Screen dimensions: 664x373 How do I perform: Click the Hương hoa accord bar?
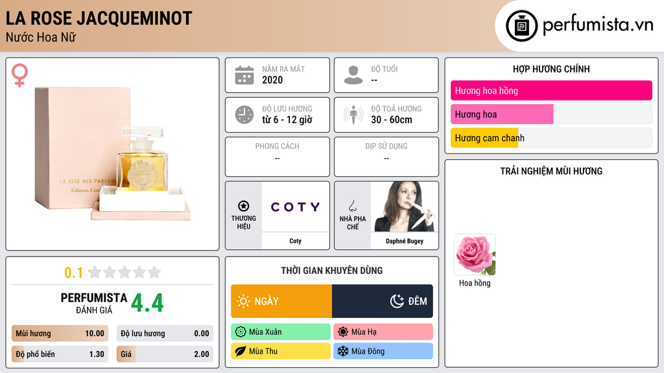[551, 114]
